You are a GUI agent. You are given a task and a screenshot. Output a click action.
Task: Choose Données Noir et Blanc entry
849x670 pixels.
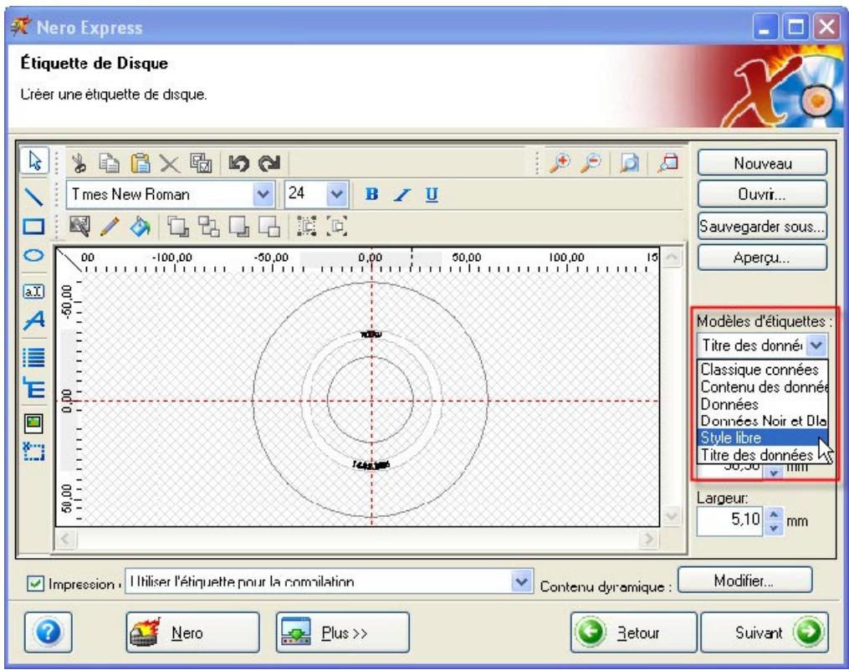(762, 421)
